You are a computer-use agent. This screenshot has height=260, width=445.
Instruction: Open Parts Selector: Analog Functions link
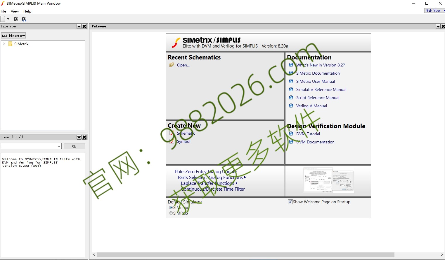click(210, 178)
